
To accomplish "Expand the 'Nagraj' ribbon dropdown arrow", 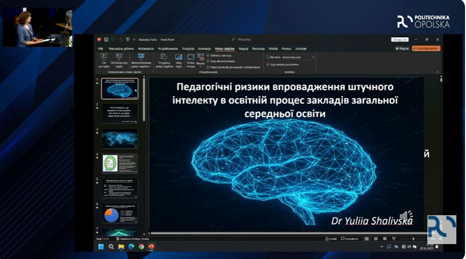I will [x=201, y=65].
